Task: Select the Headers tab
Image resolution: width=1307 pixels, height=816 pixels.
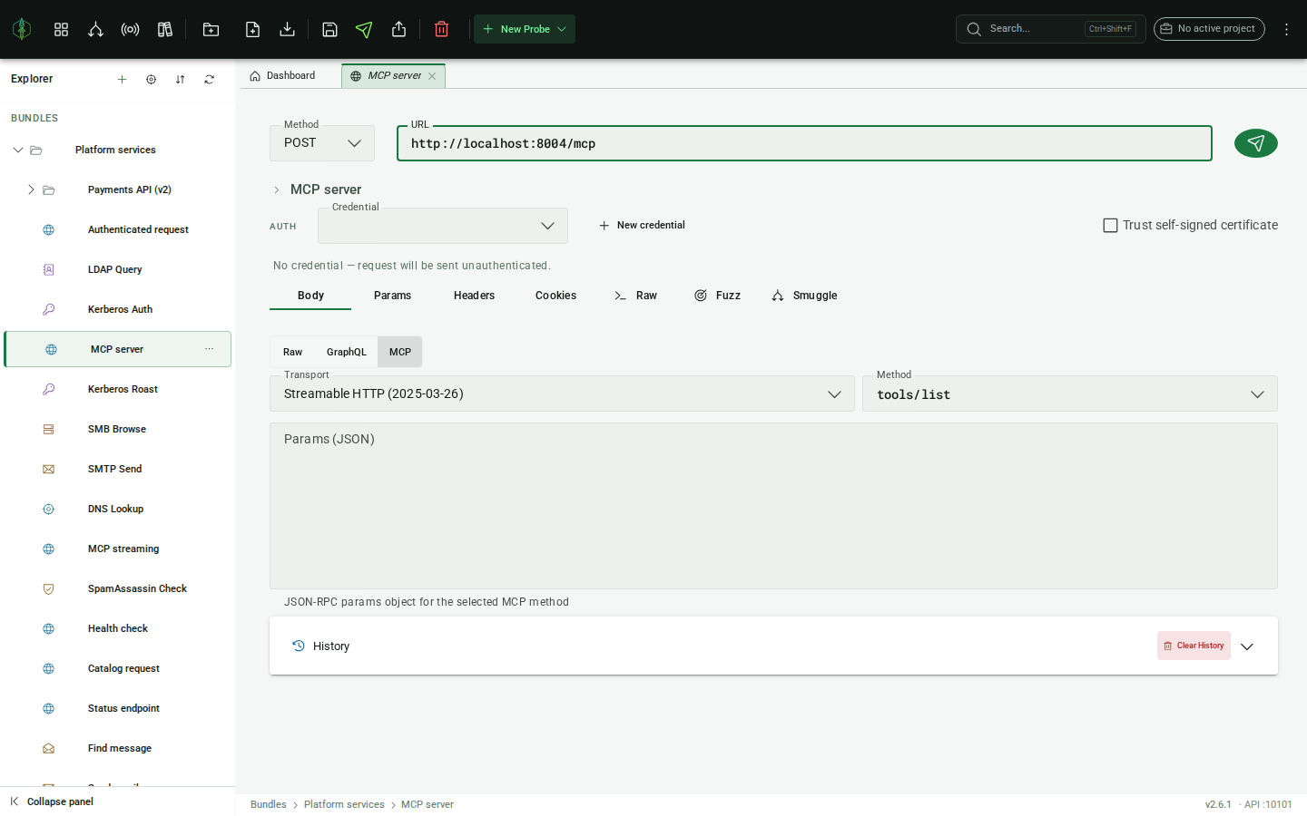Action: click(474, 296)
